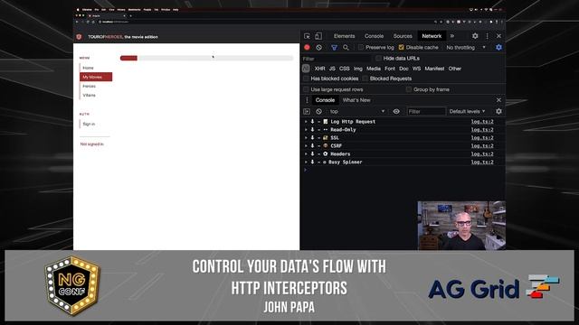Open the My Movies menu link
Screen dimensions: 579x325
(96, 77)
